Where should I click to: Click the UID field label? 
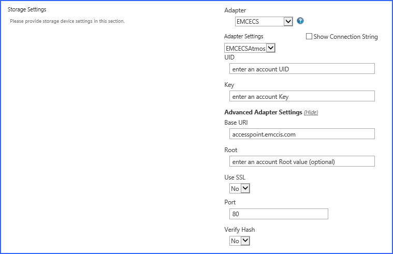229,58
